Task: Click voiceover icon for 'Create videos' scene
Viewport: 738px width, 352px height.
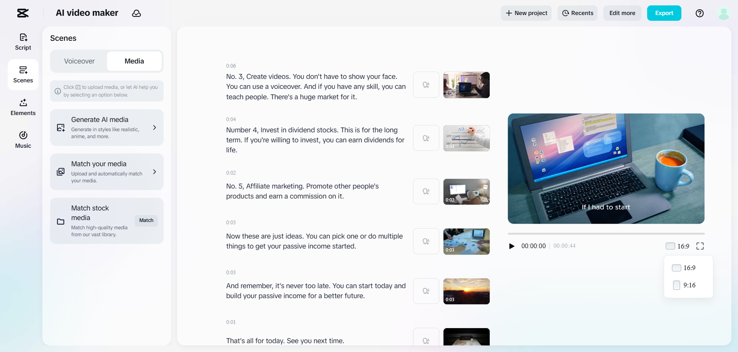Action: (426, 85)
